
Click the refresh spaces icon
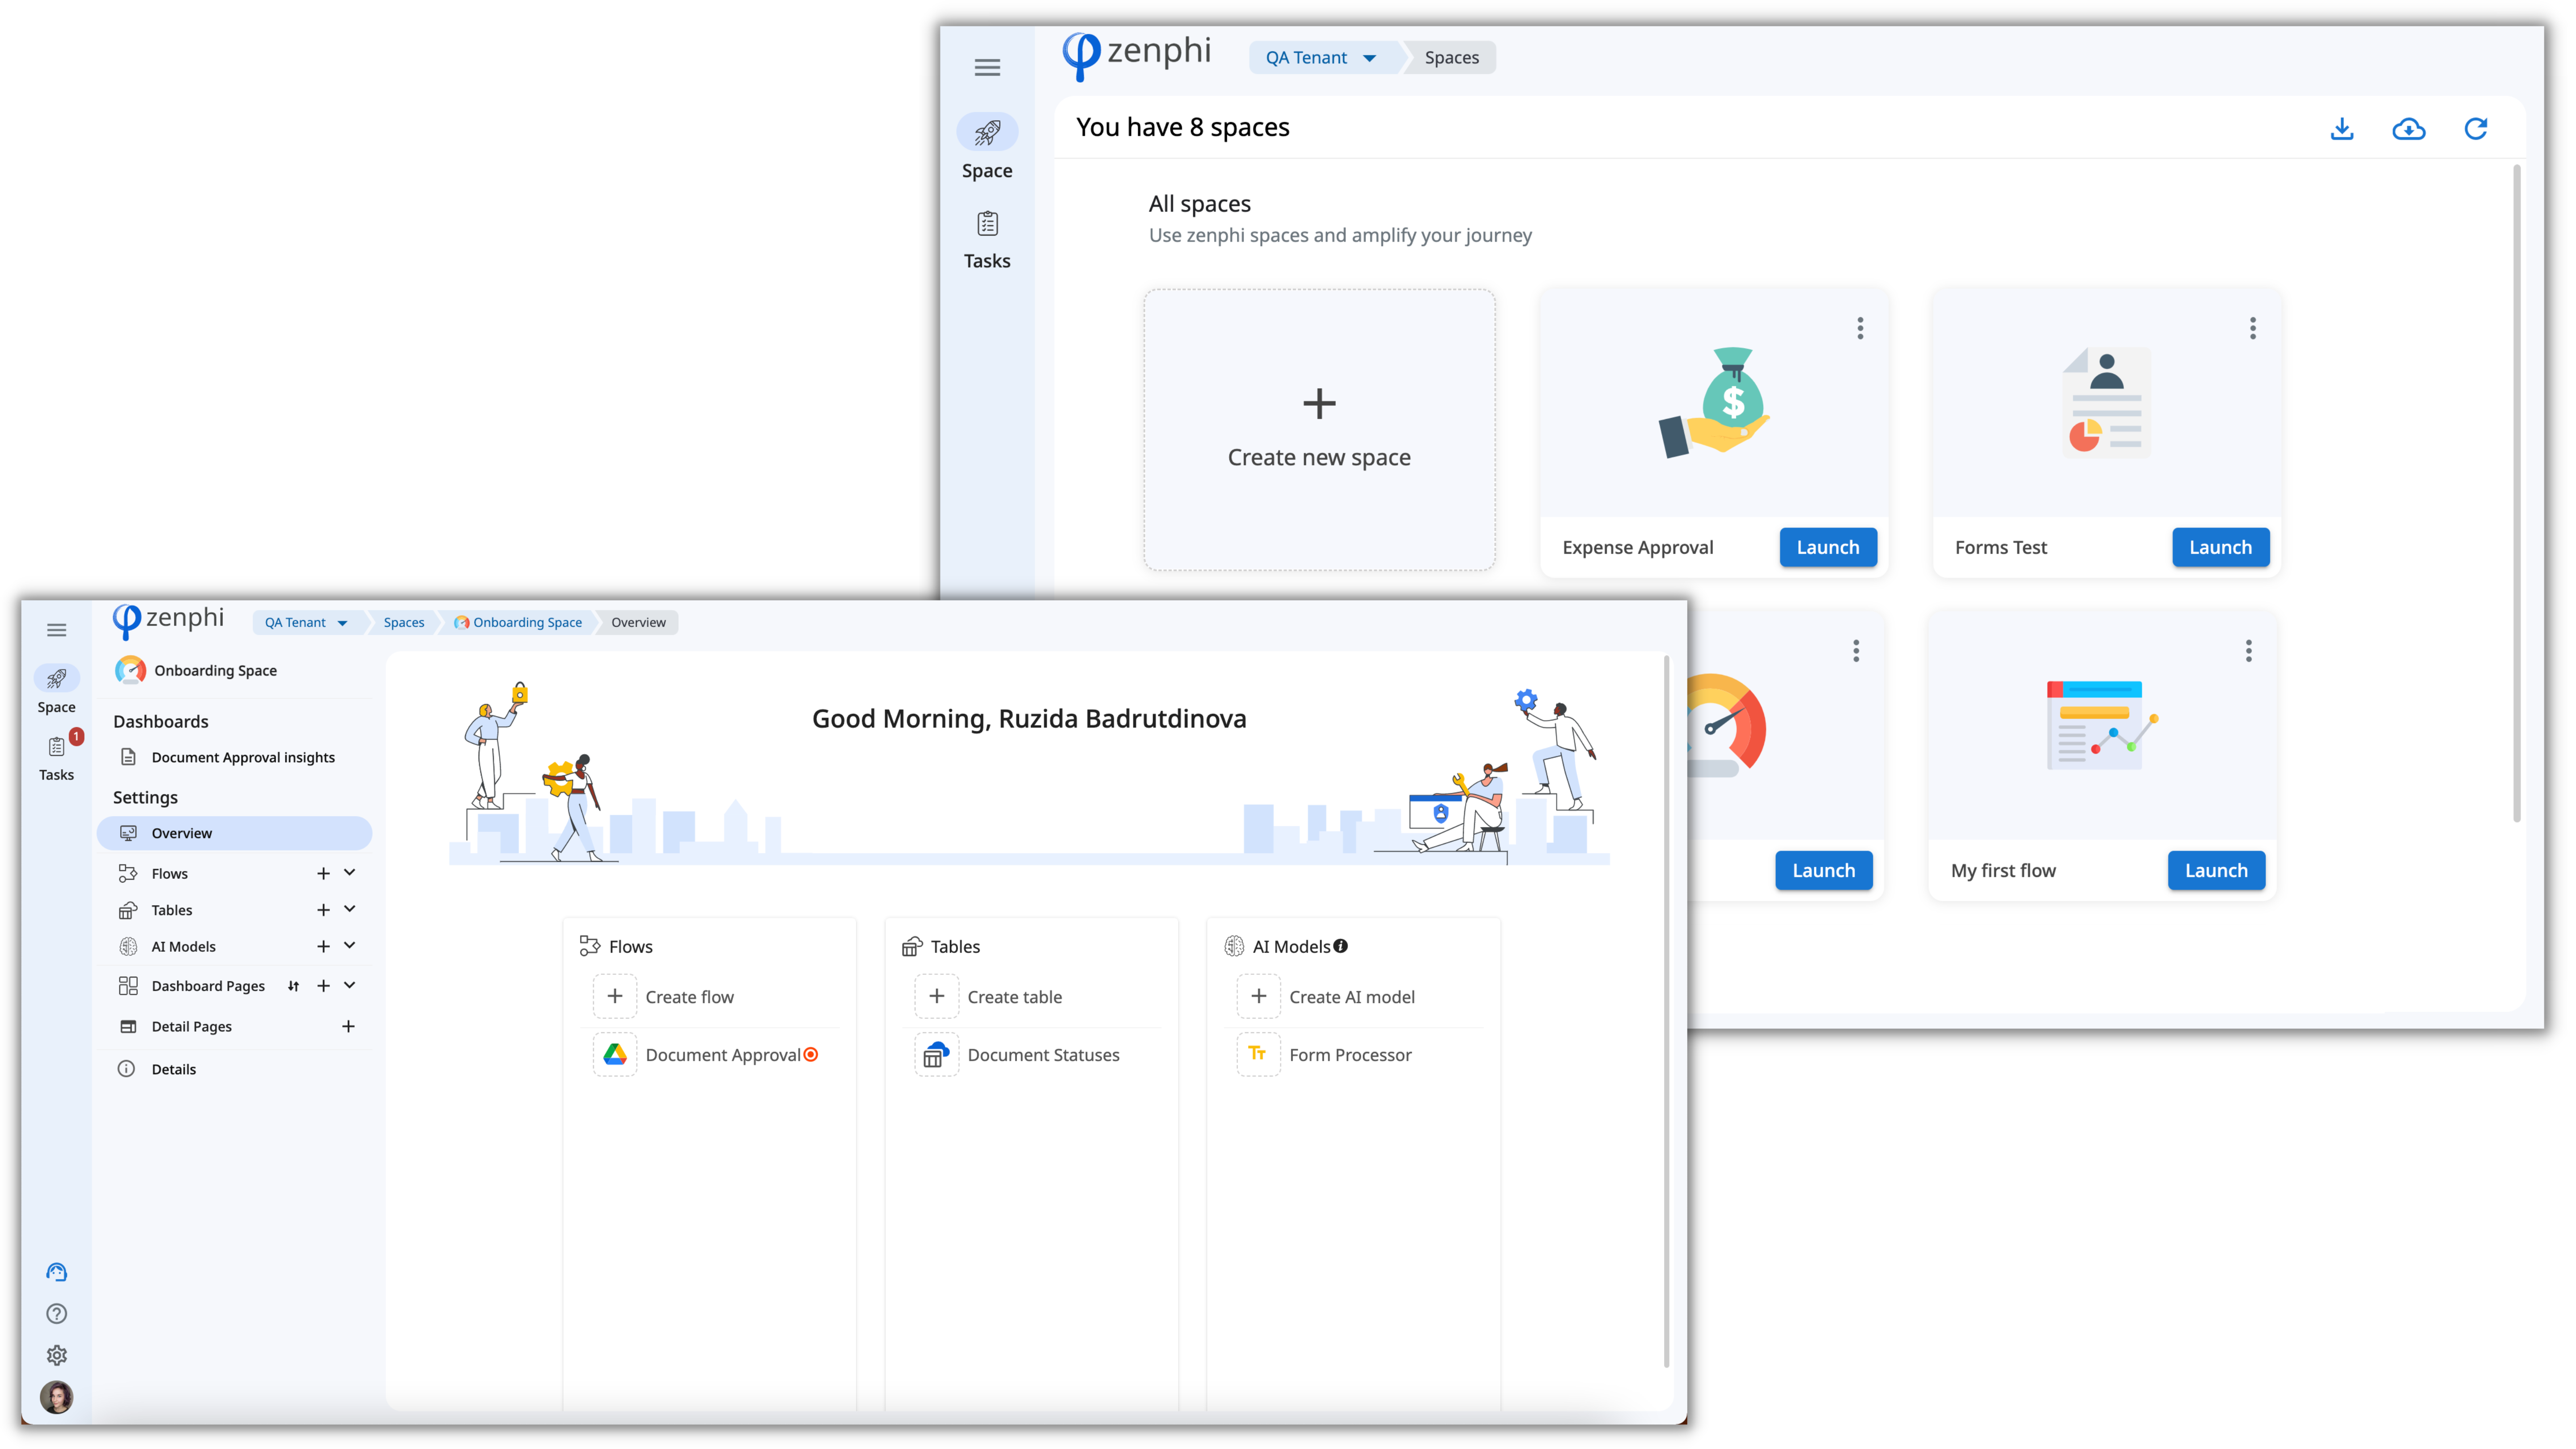(x=2475, y=128)
